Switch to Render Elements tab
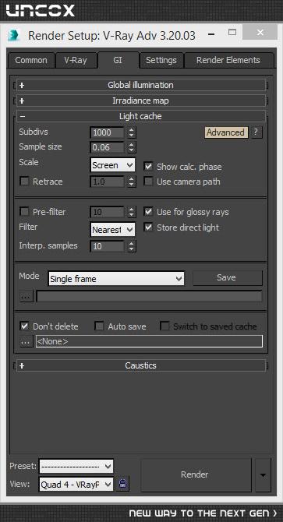Screen dimensions: 283x522 [228, 60]
